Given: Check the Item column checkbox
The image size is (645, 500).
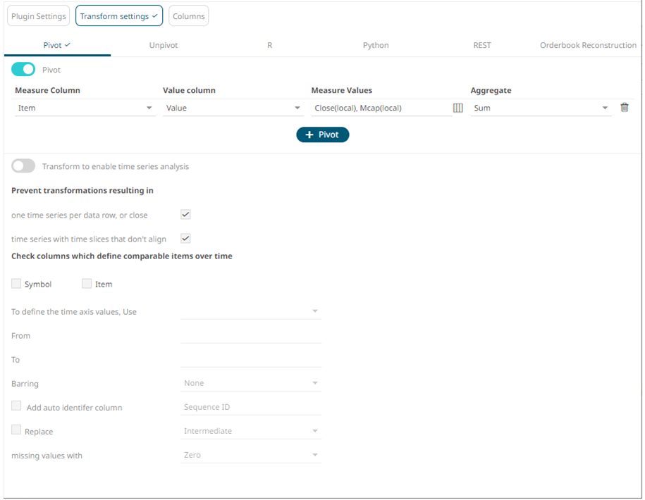Looking at the screenshot, I should (x=87, y=284).
